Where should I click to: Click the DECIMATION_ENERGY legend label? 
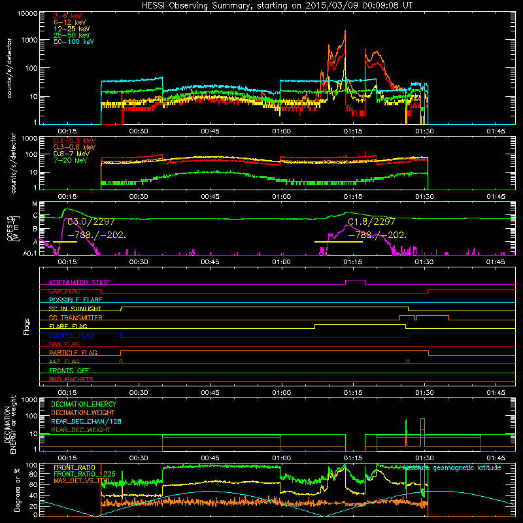(84, 404)
